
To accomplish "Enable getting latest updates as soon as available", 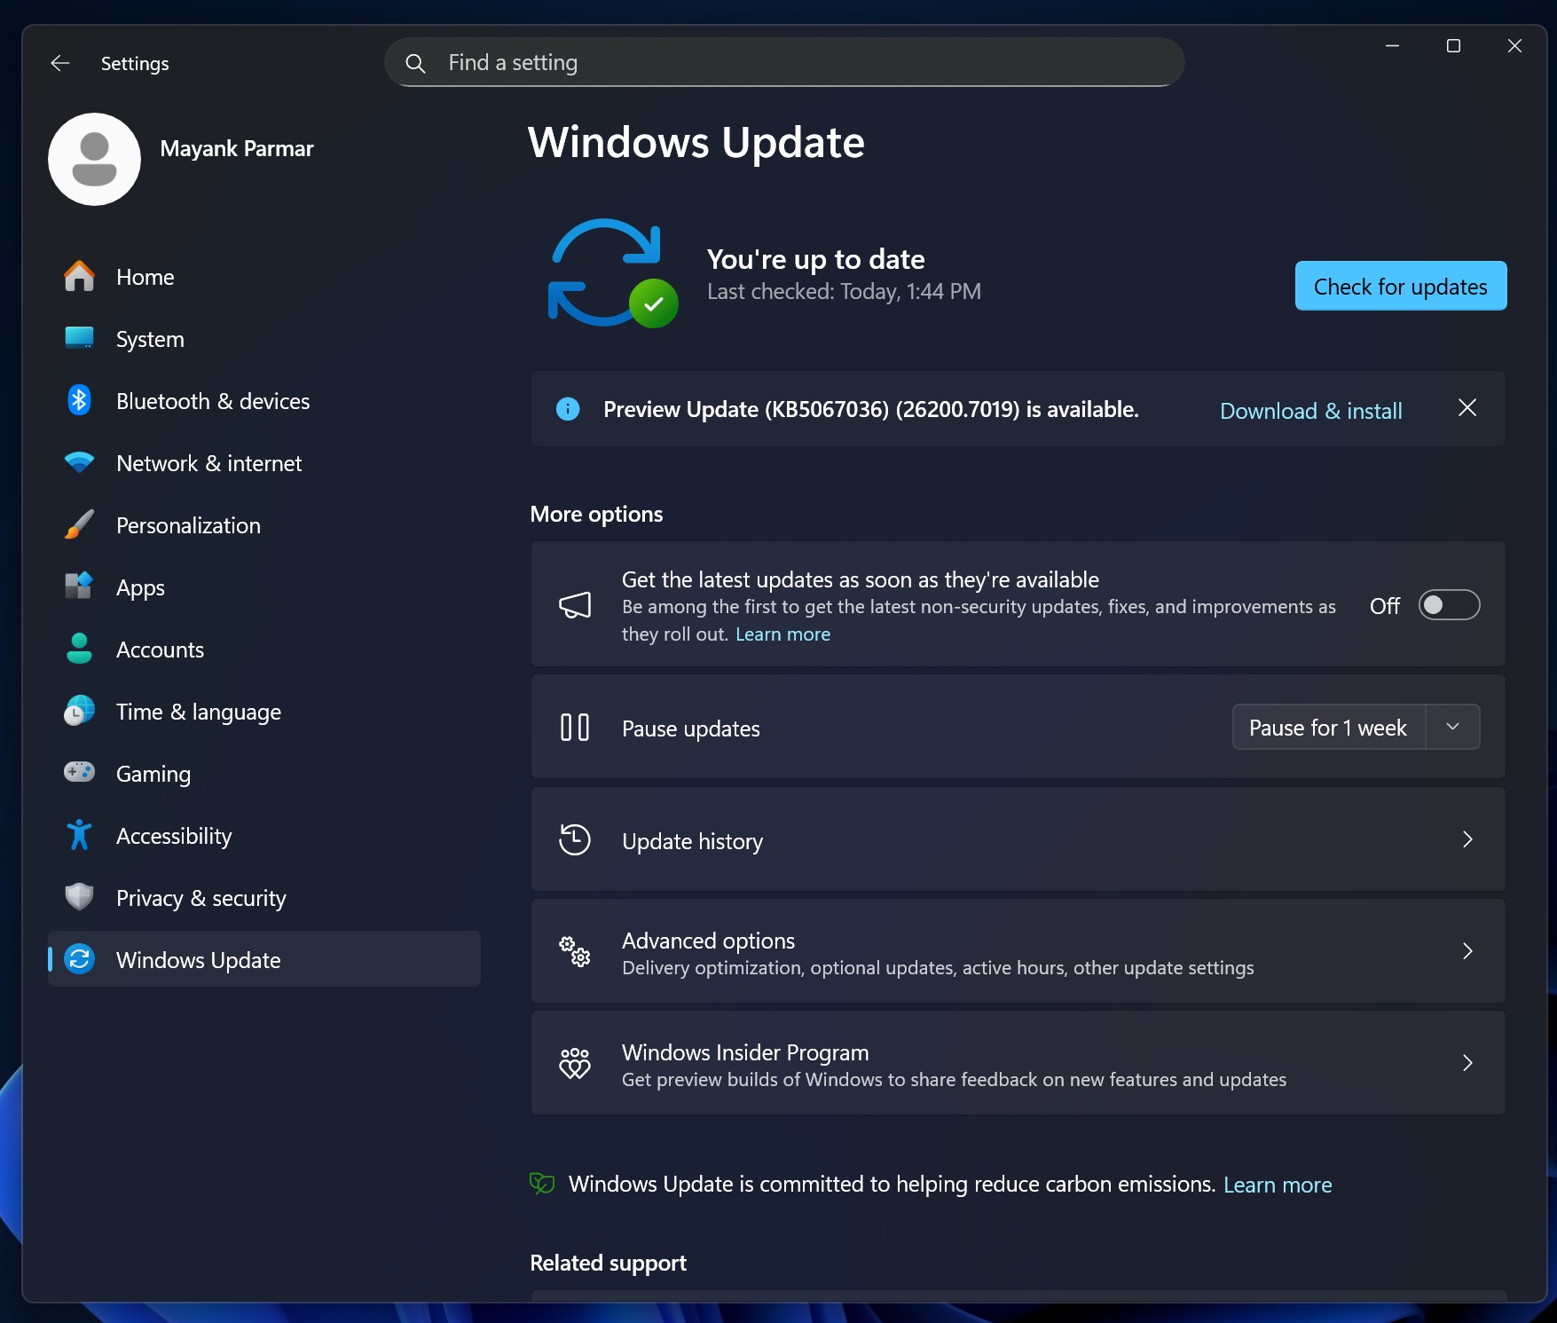I will pos(1449,604).
